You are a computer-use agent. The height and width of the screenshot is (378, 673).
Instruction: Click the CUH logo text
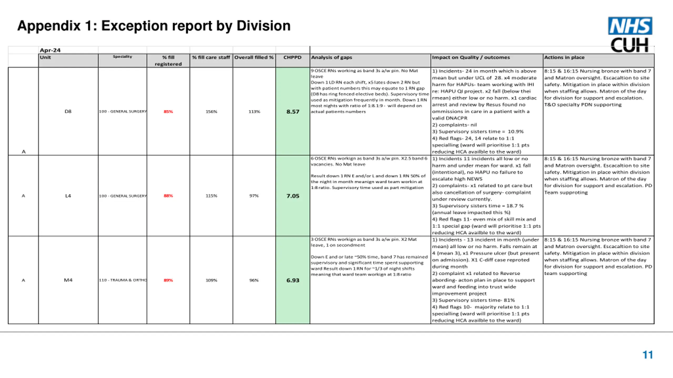tap(629, 46)
